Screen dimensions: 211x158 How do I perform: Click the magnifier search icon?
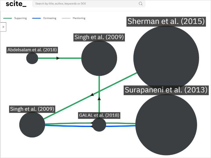pyautogui.click(x=141, y=4)
